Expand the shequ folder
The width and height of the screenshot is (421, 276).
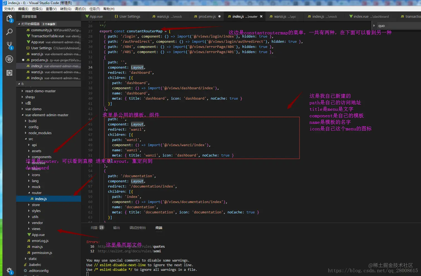pyautogui.click(x=49, y=97)
